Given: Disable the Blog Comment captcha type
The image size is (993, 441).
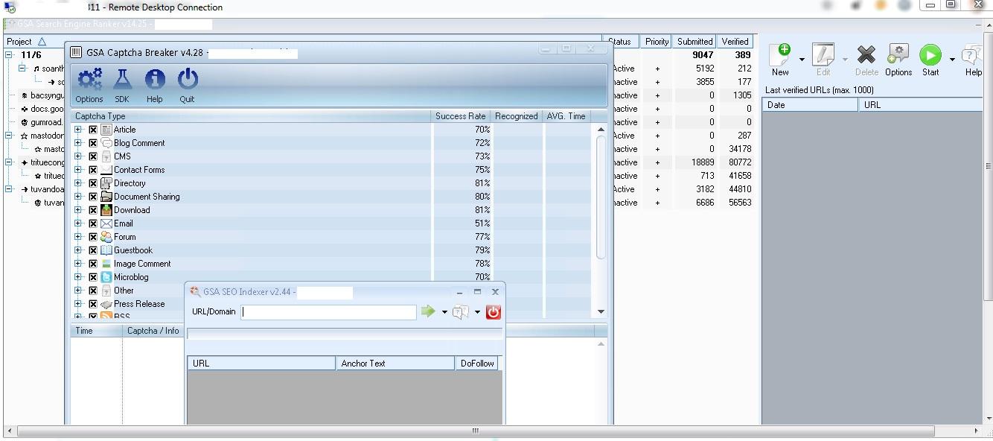Looking at the screenshot, I should pyautogui.click(x=92, y=142).
